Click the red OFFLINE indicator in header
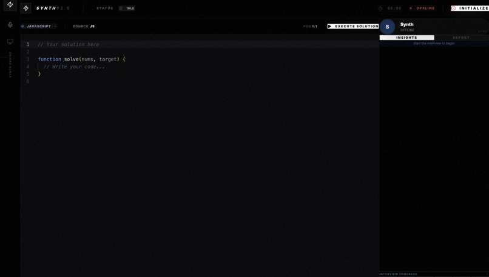The image size is (489, 277). pyautogui.click(x=422, y=8)
